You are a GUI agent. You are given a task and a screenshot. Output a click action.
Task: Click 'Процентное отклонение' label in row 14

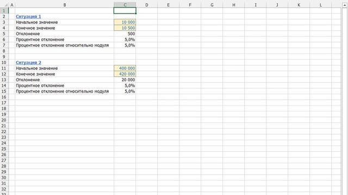(x=40, y=86)
